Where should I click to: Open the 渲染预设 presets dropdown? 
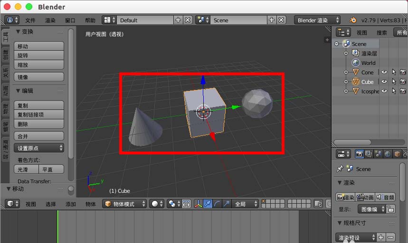click(x=356, y=237)
